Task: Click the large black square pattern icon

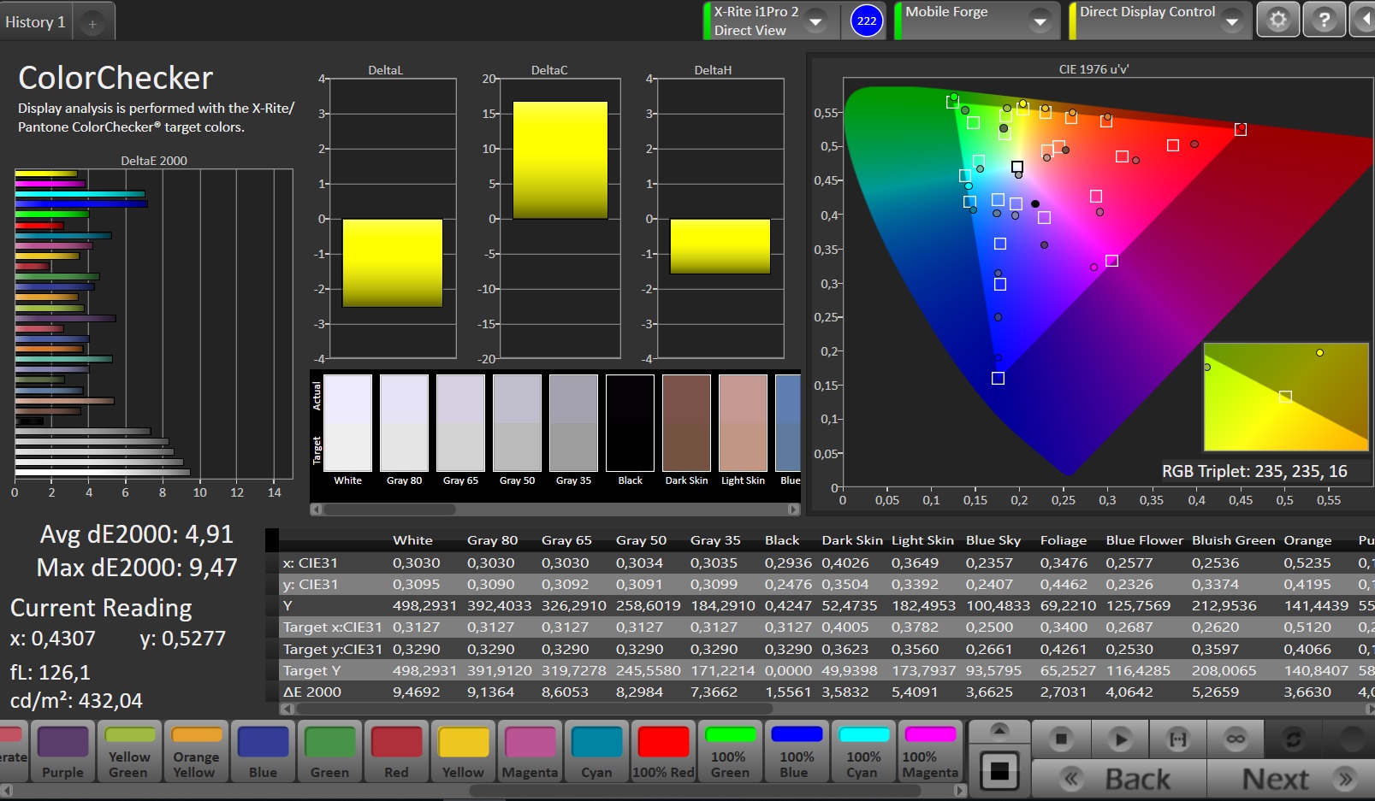Action: [x=999, y=770]
